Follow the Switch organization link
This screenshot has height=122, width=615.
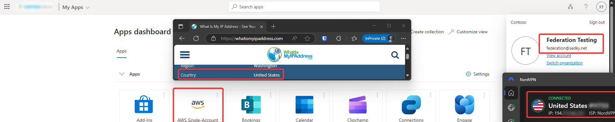565,63
